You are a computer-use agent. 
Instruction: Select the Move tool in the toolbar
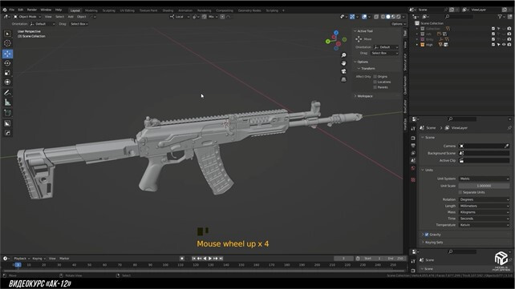pos(7,54)
